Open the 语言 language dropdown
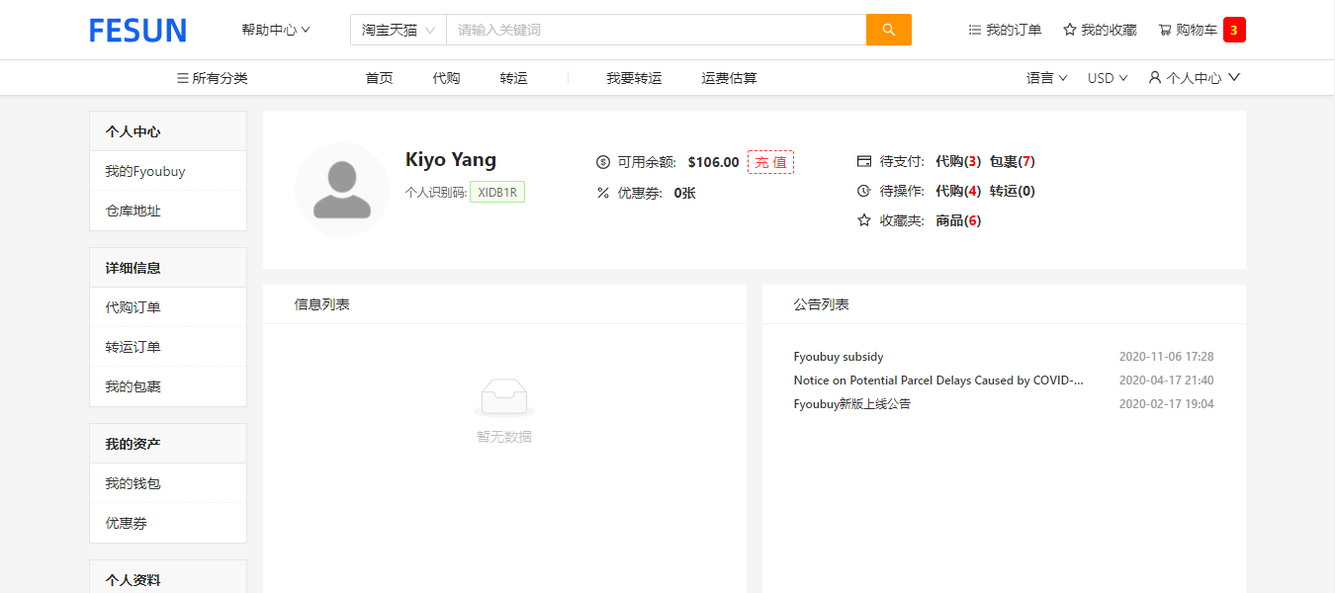The width and height of the screenshot is (1335, 593). [x=1046, y=78]
